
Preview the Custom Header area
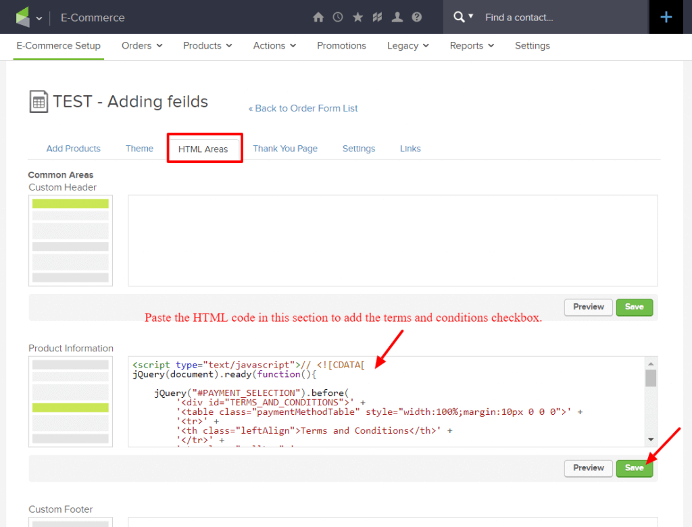(589, 307)
